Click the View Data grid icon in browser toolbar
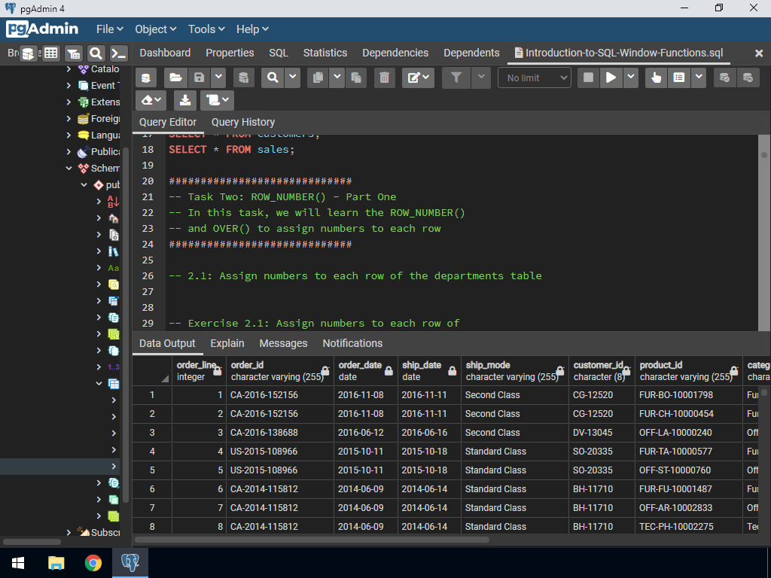Screen dimensions: 771x578 (50, 53)
